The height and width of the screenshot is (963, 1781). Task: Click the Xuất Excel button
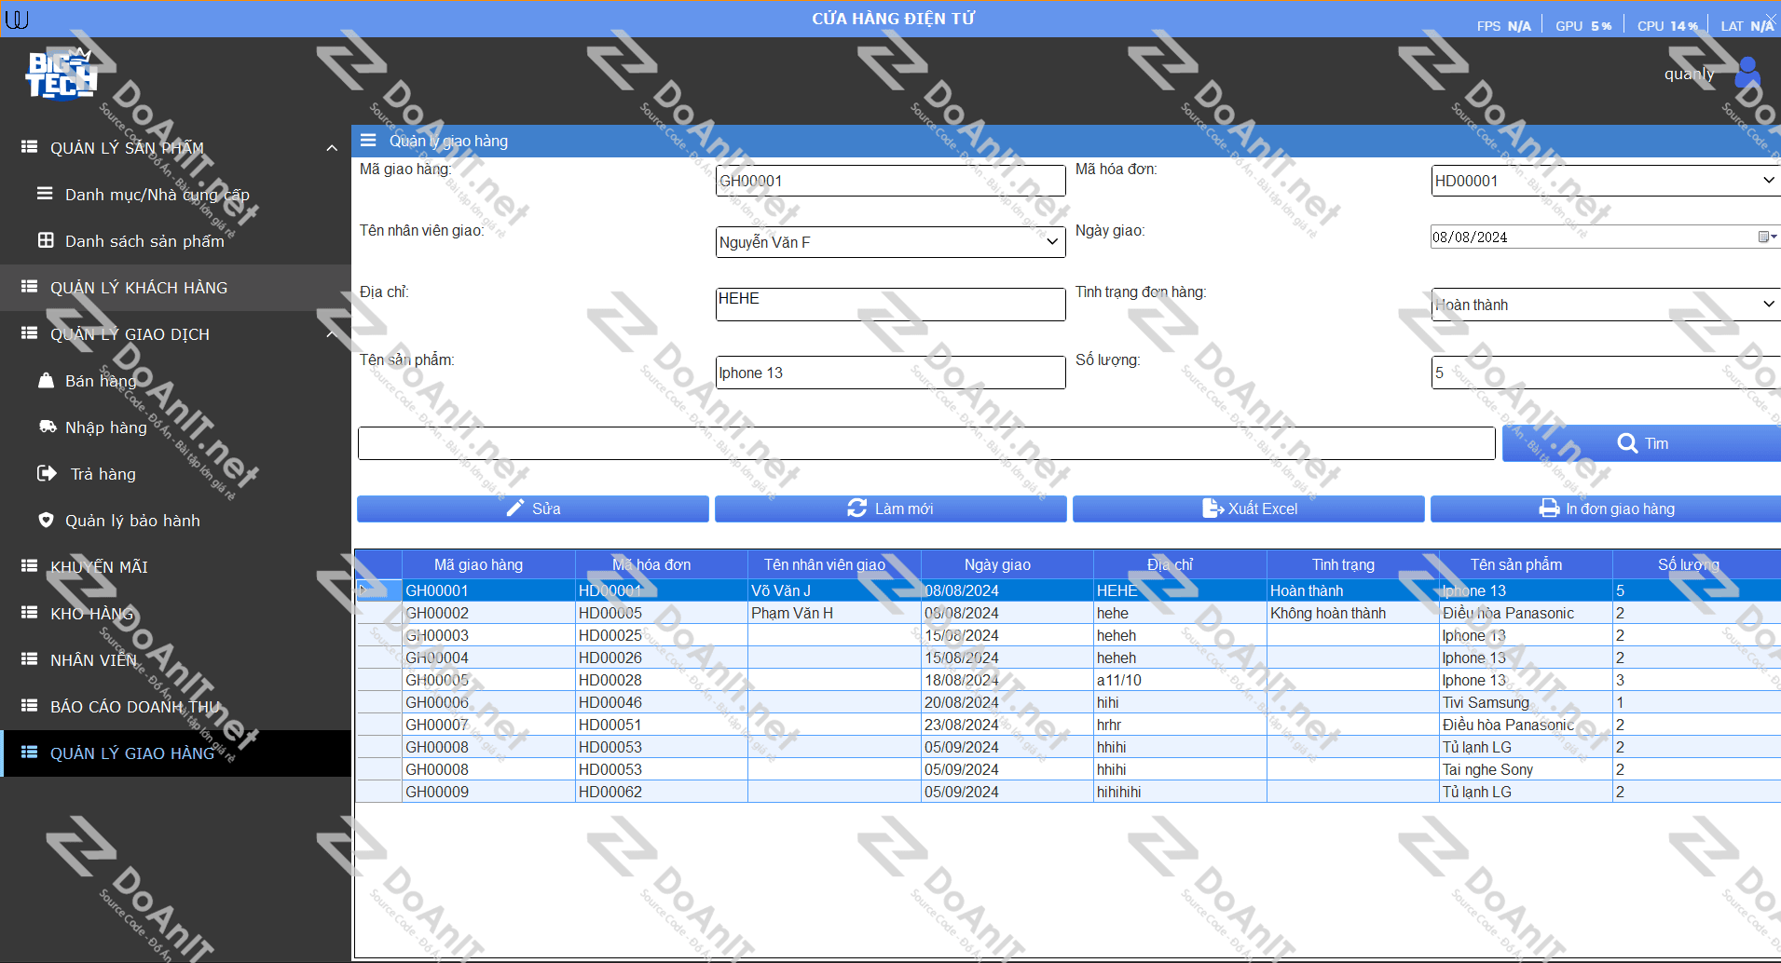(x=1248, y=509)
